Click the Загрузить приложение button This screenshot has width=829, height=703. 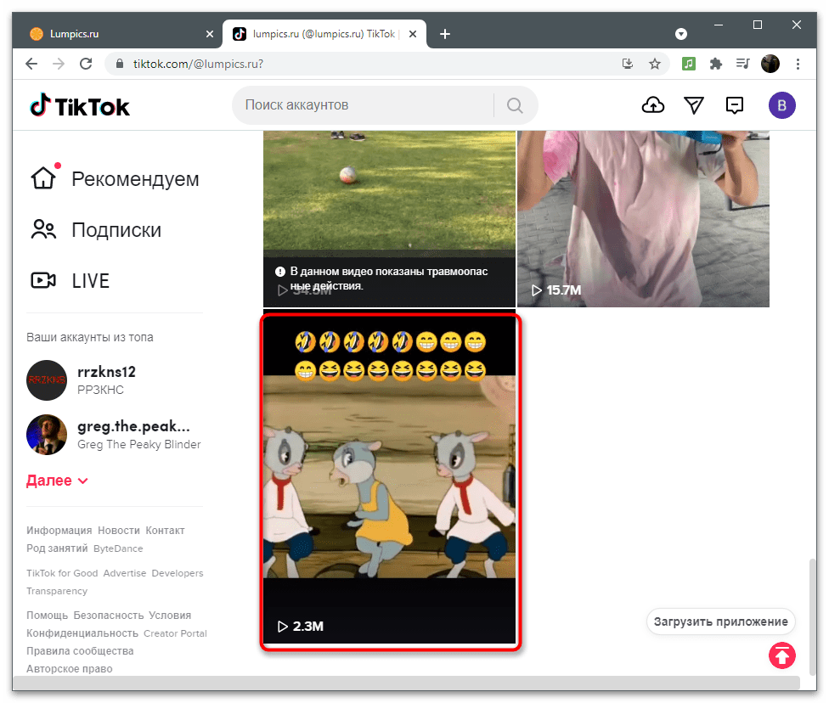click(720, 621)
